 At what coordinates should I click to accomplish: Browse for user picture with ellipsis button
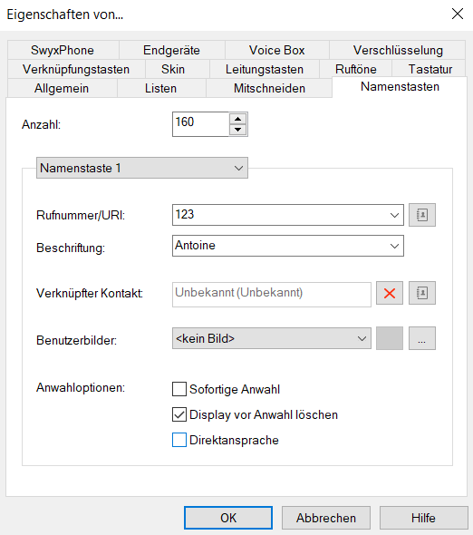[422, 338]
